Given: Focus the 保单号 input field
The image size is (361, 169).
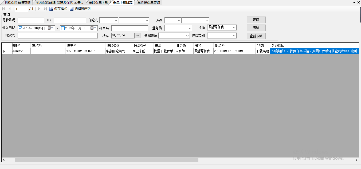Looking at the screenshot, I should [130, 28].
